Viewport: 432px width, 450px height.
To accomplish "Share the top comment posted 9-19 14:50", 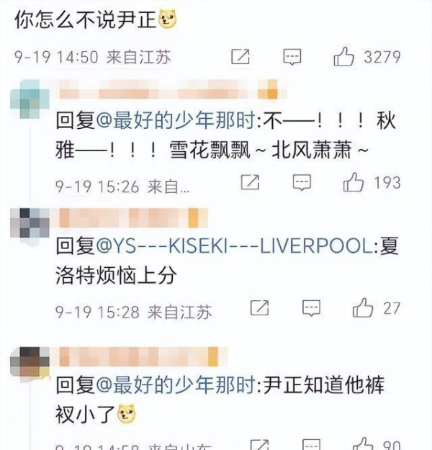I will click(240, 56).
